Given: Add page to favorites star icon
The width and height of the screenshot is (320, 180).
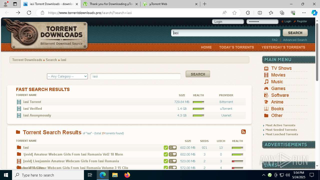Looking at the screenshot, I should (234, 13).
